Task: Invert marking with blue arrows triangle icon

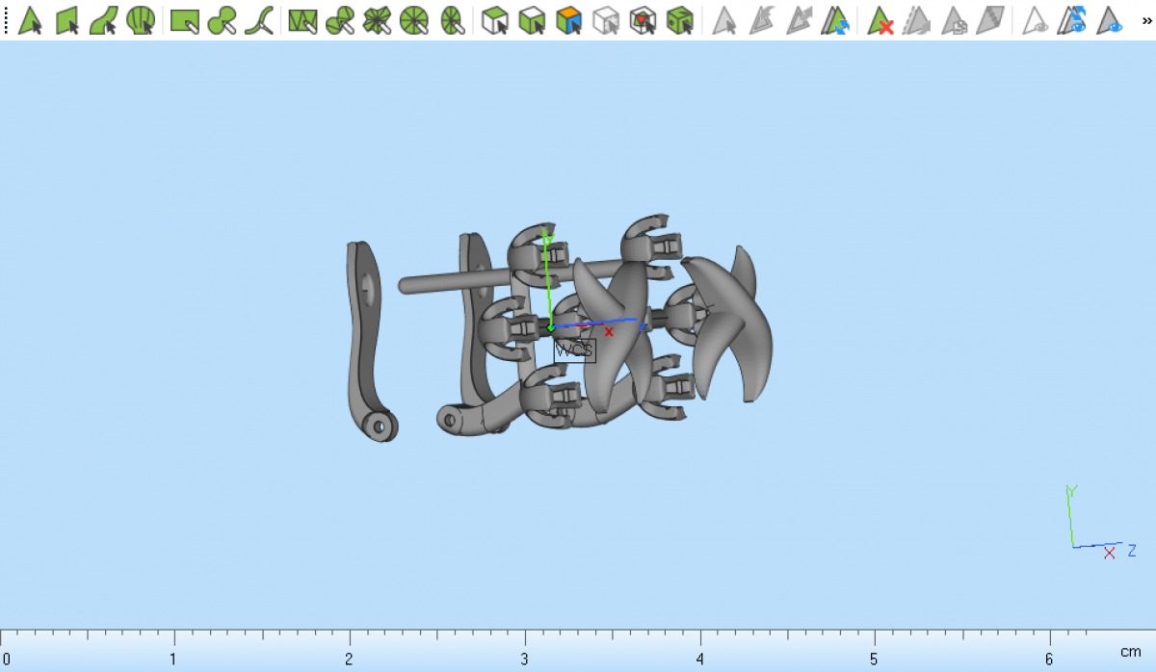Action: click(x=834, y=20)
